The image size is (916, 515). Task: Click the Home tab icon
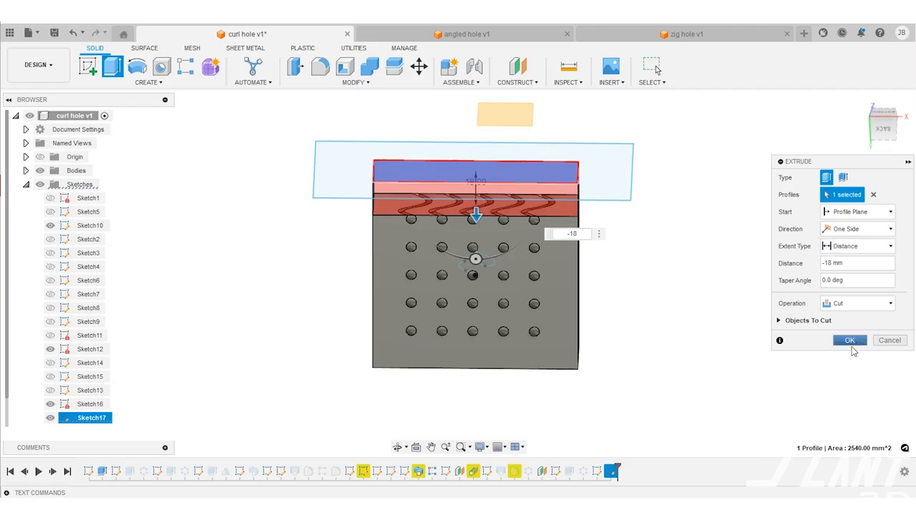[123, 34]
